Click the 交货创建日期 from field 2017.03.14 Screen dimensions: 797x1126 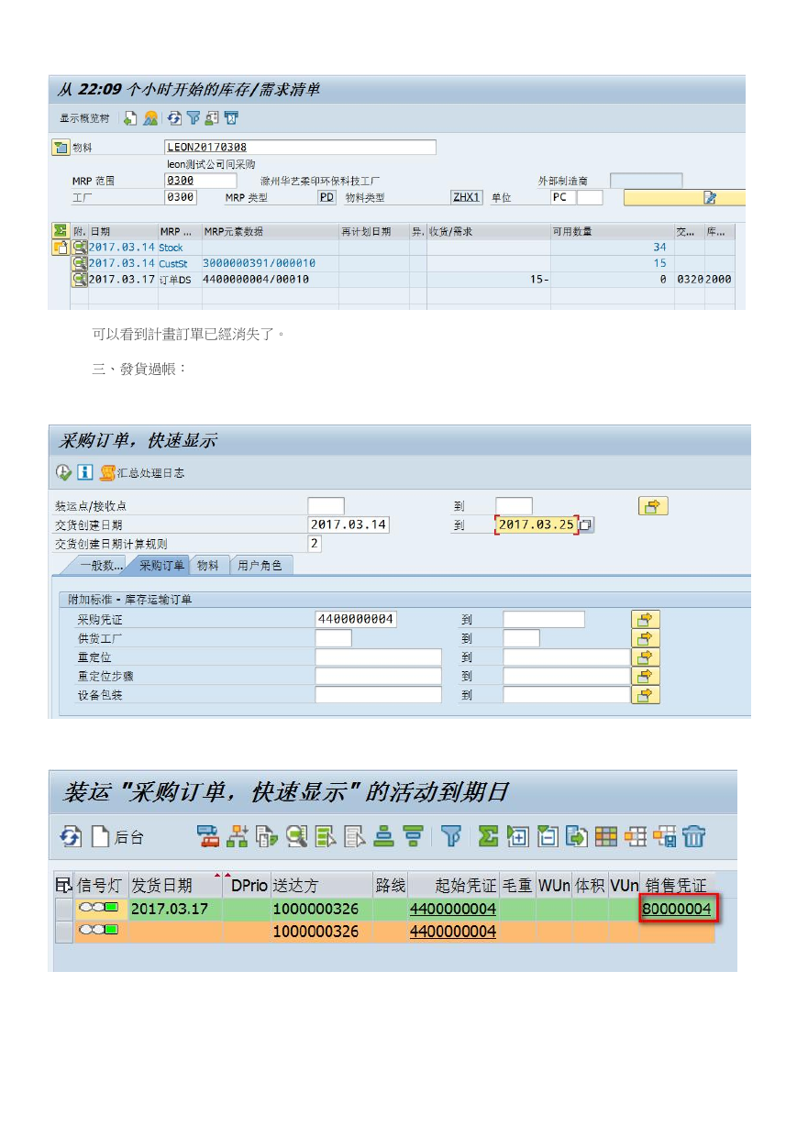pos(349,524)
